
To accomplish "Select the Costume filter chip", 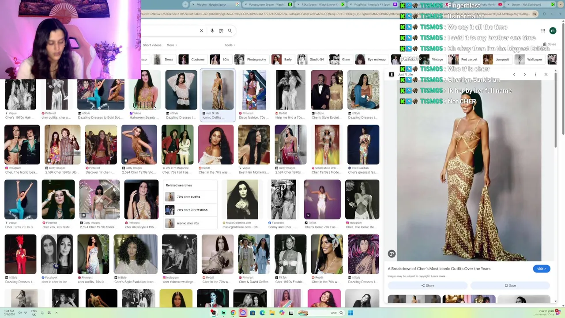I will (193, 59).
